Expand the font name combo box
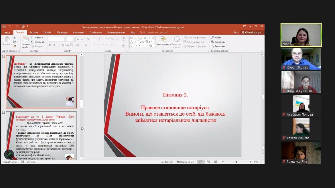Screen dimensions: 335x188 click(x=66, y=39)
